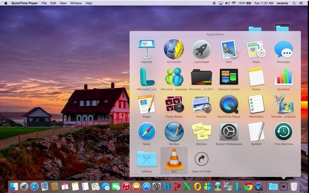This screenshot has width=309, height=193.
Task: Open Pages from the Applications stack
Action: [x=147, y=104]
